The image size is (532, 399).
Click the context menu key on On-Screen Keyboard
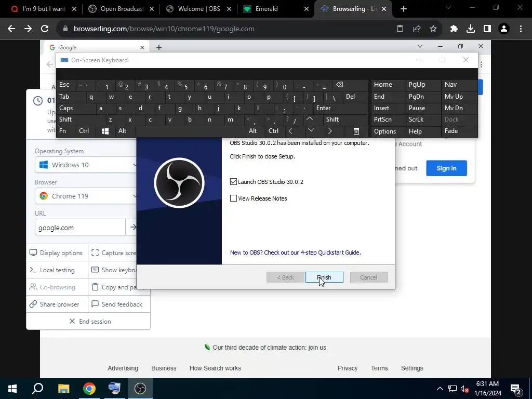(x=356, y=131)
